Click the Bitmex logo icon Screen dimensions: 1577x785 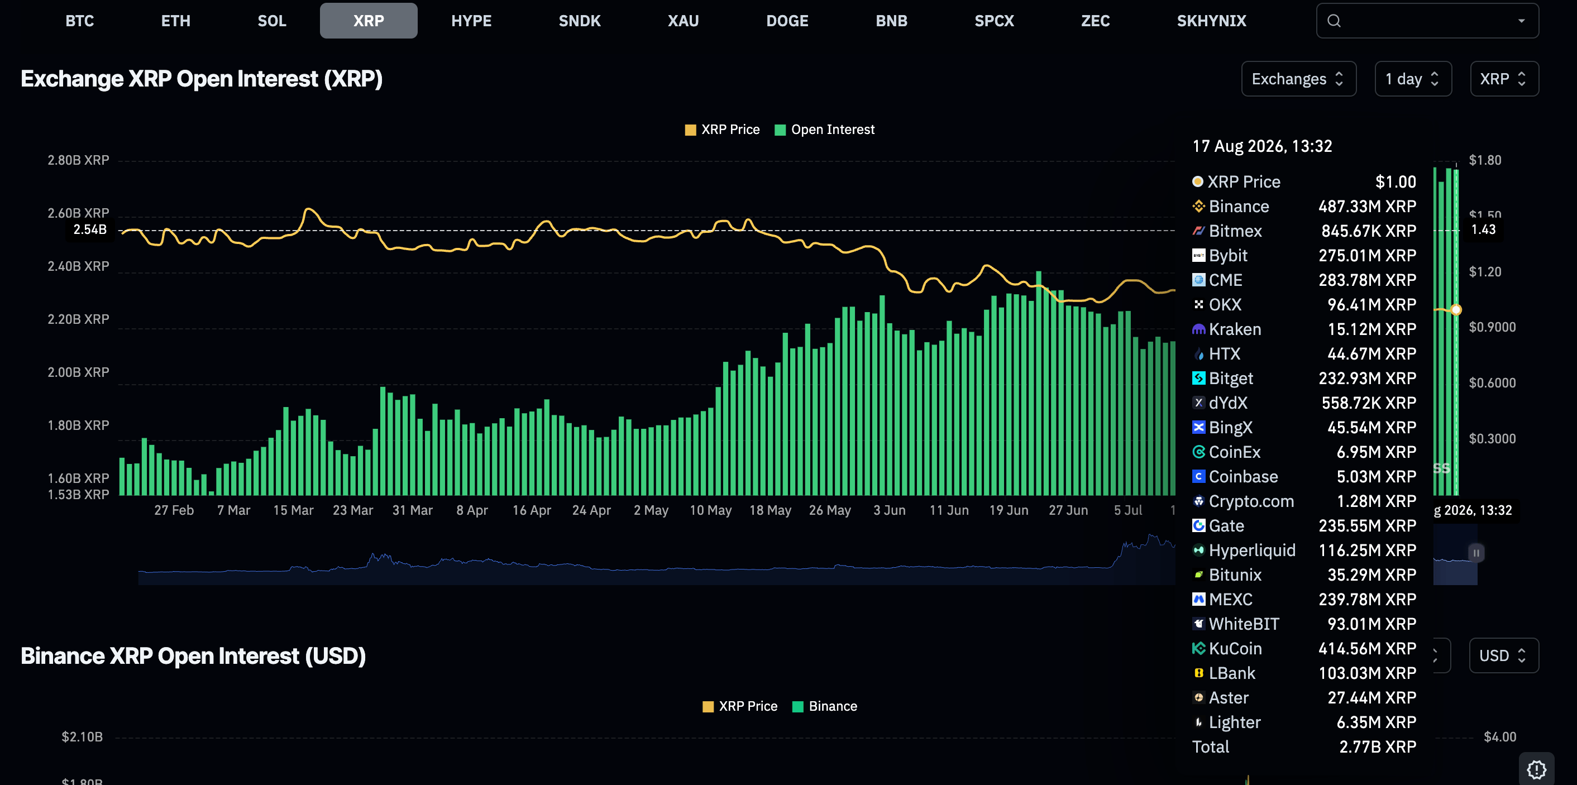click(1199, 231)
